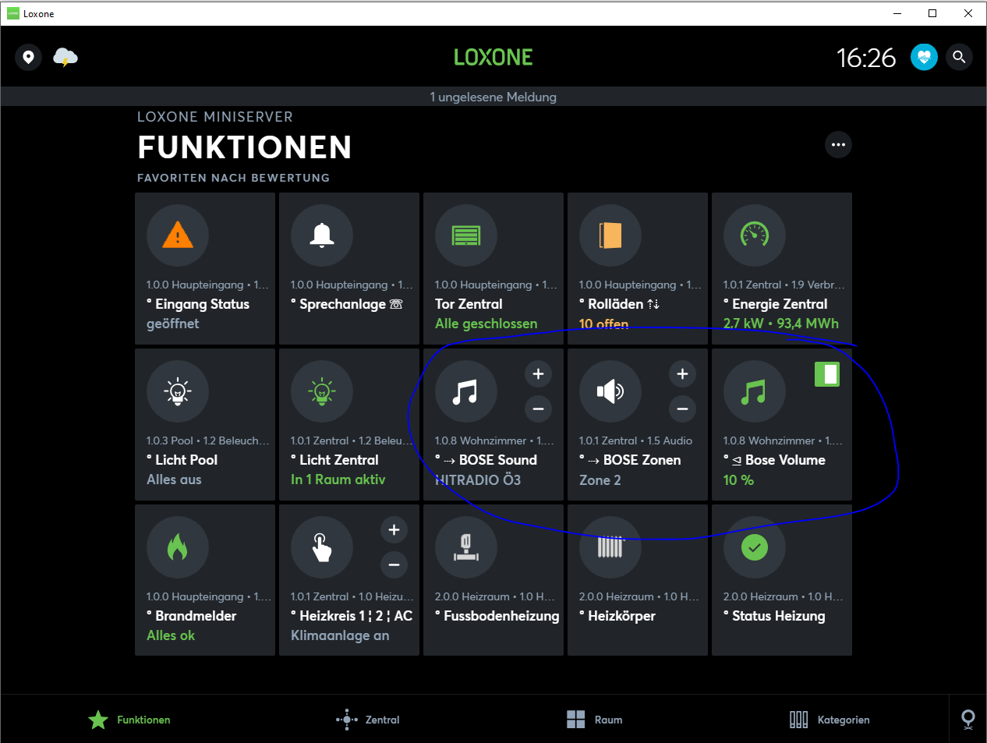987x743 pixels.
Task: Click the green gauge icon of Energie Zentral
Action: [x=755, y=235]
